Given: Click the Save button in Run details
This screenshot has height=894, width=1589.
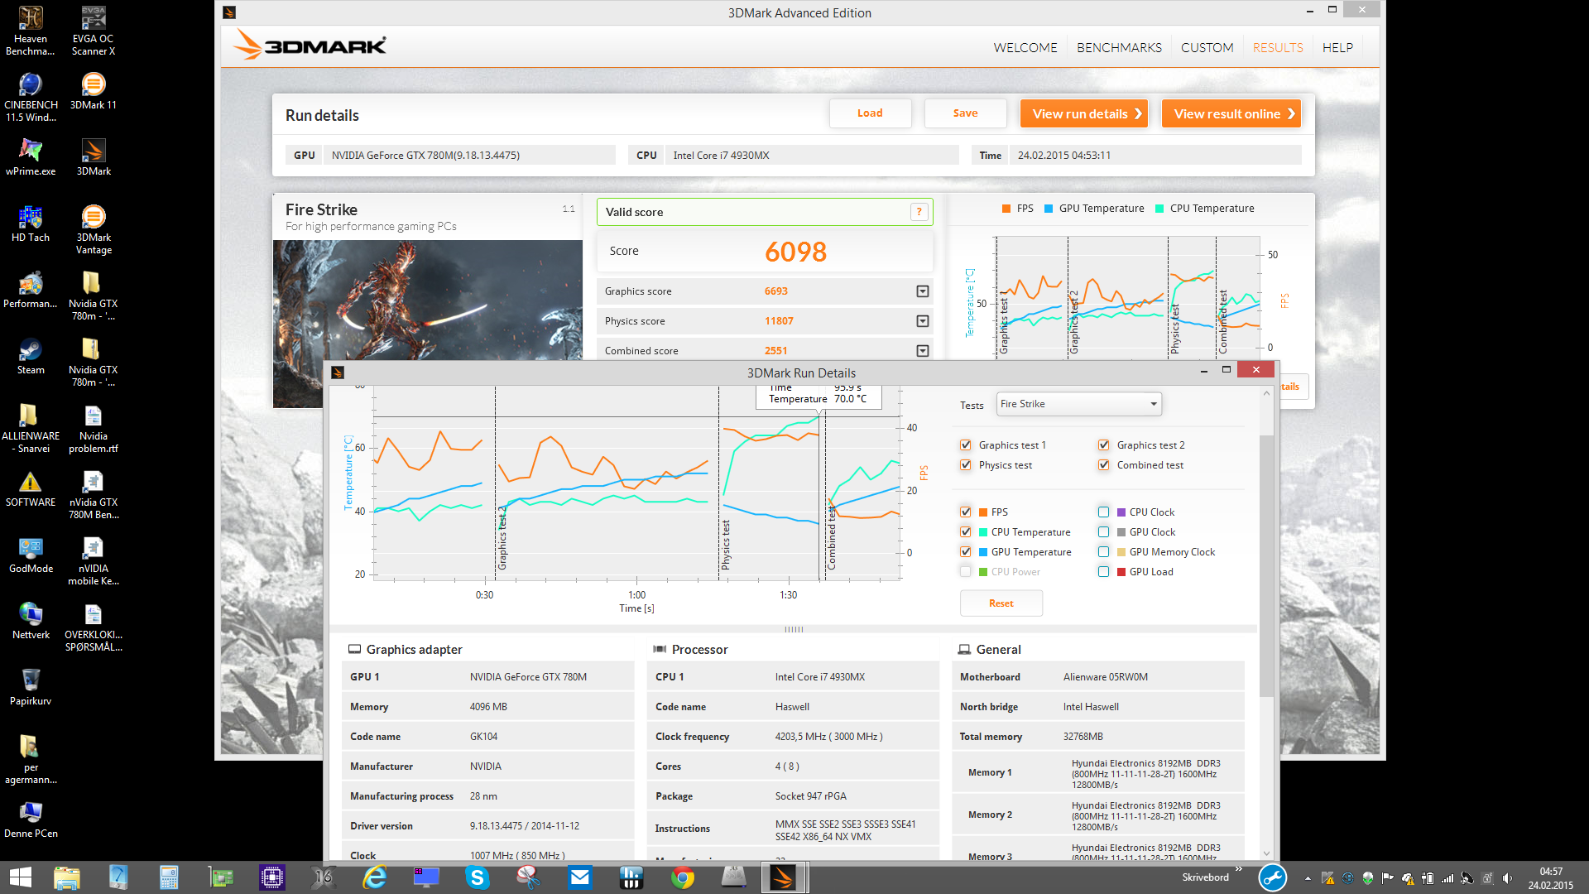Looking at the screenshot, I should point(965,113).
